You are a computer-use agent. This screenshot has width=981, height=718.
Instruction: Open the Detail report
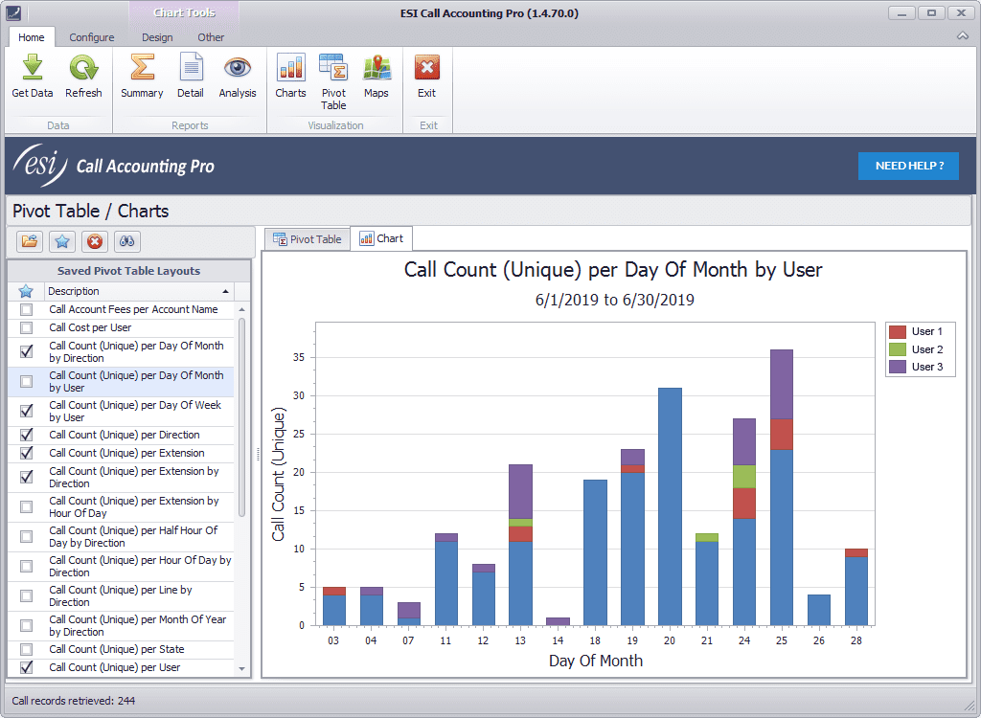point(191,77)
